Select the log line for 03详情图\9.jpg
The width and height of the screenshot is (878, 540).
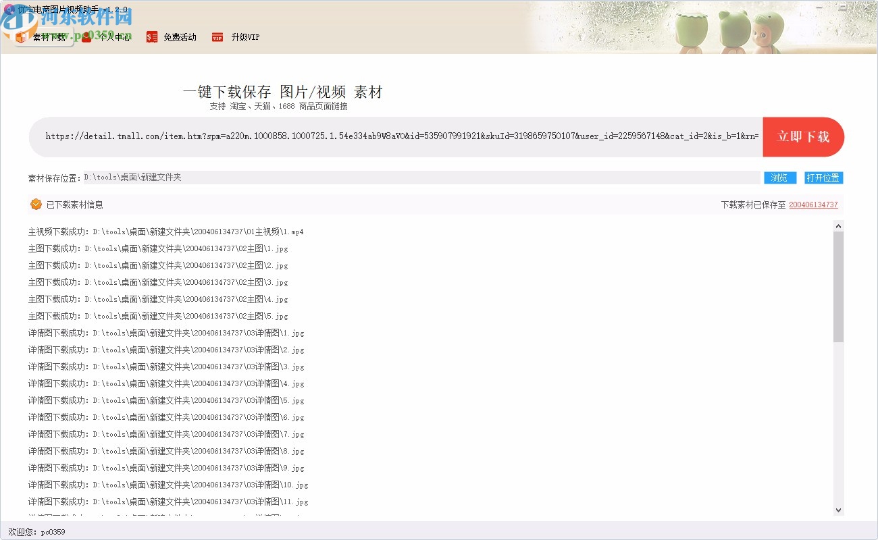166,468
